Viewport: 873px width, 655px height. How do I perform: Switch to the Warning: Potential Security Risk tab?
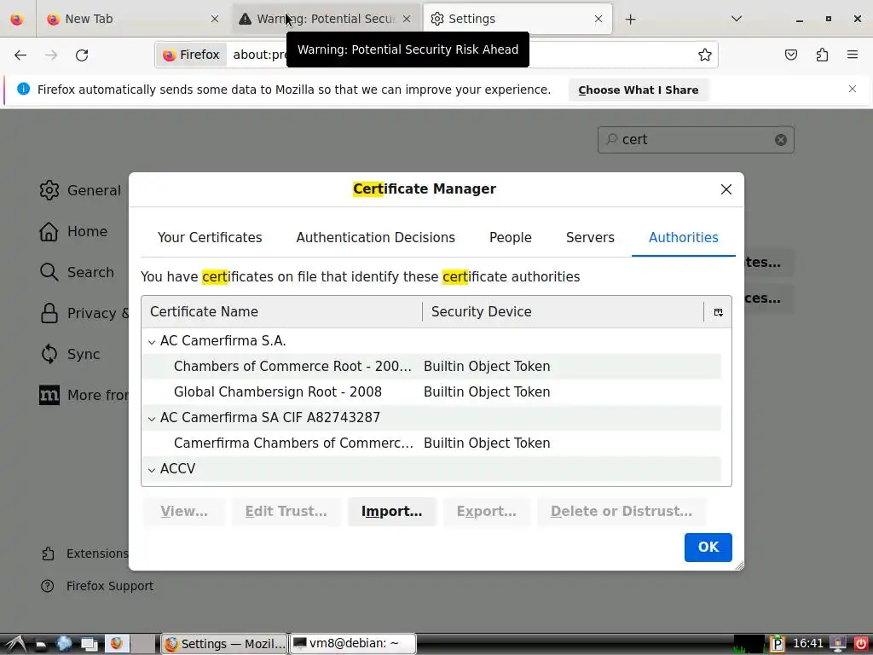[x=327, y=19]
